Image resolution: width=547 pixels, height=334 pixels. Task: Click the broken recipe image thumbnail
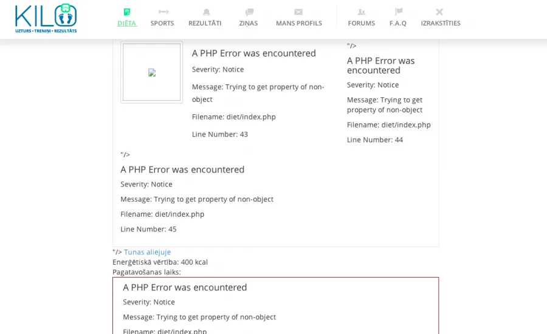click(x=152, y=72)
